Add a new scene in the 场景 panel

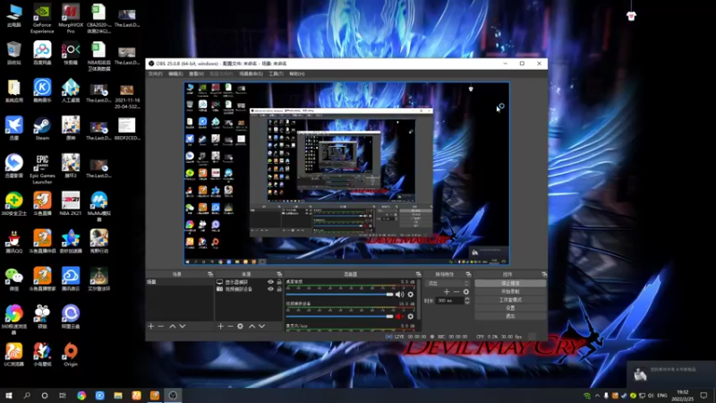point(150,326)
